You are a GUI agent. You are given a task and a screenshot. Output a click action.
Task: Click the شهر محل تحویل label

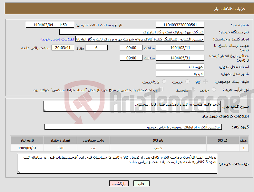[x=235, y=74]
